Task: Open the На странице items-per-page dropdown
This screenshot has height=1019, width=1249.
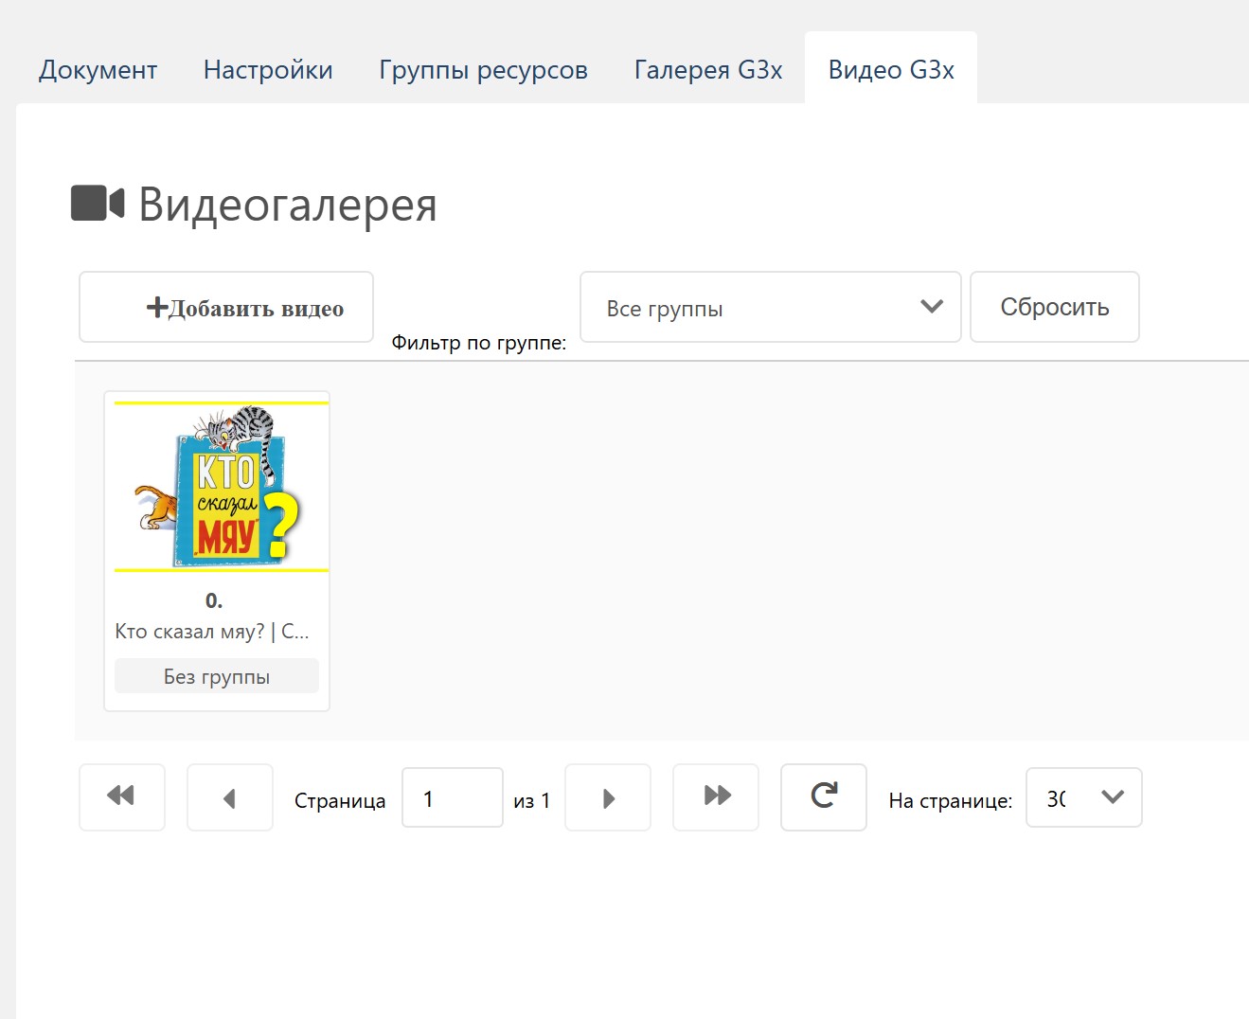Action: pos(1083,797)
